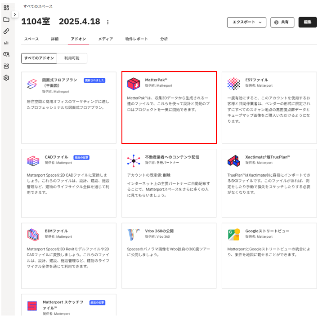The image size is (336, 320).
Task: Click the BIMファイル icon
Action: [x=33, y=235]
